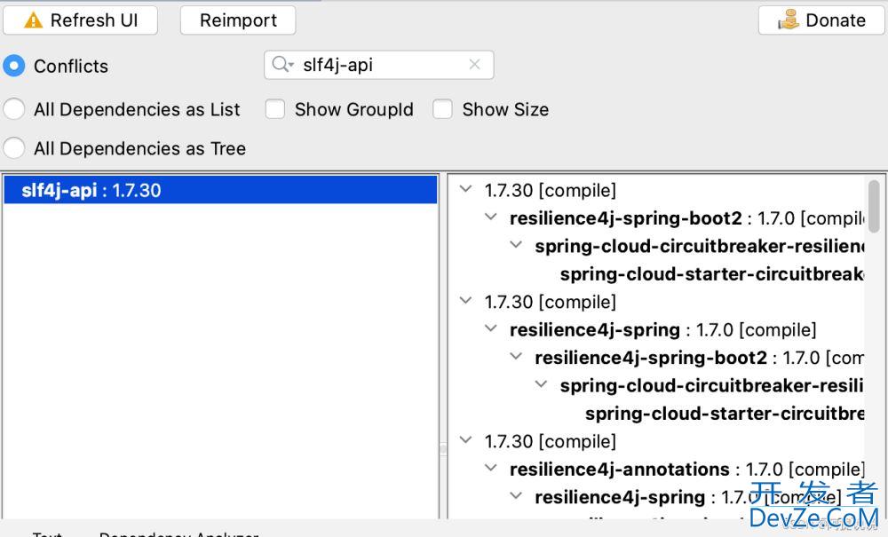Click the right tree's vertical scrollbar
This screenshot has height=537, width=888.
click(x=875, y=207)
